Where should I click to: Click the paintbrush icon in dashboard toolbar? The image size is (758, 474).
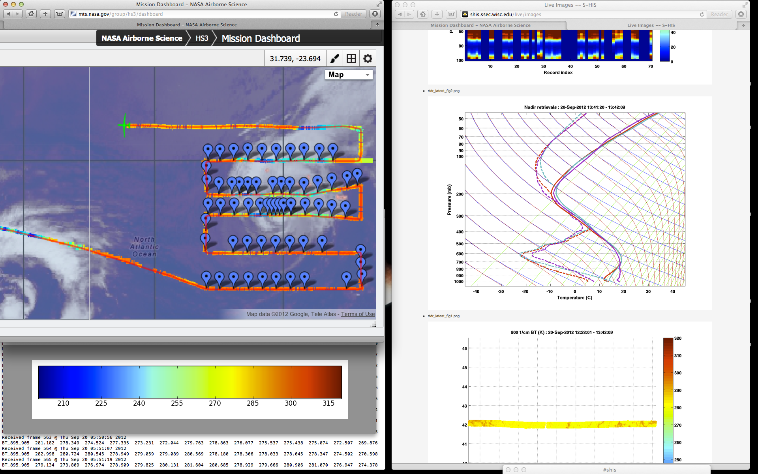tap(334, 59)
